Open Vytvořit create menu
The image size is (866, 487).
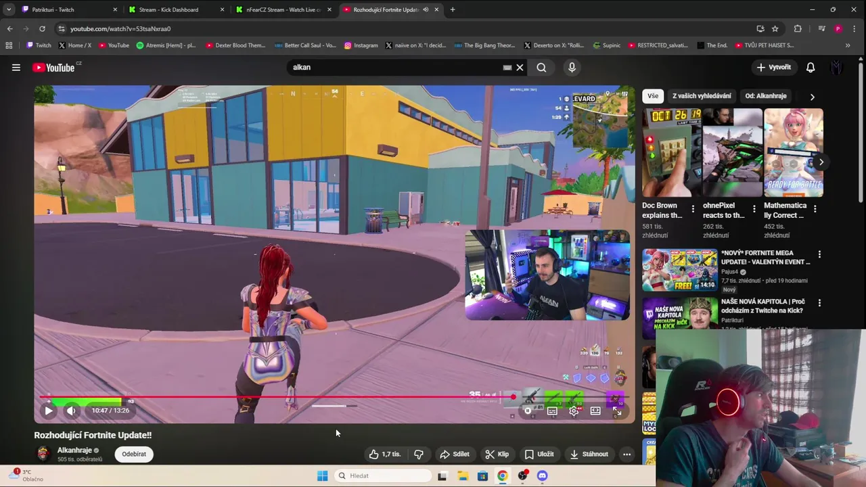coord(773,68)
